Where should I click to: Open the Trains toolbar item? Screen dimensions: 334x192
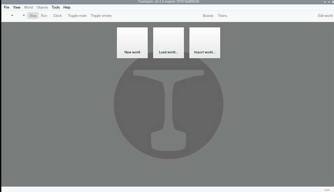(x=223, y=16)
